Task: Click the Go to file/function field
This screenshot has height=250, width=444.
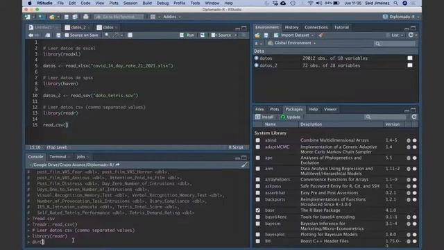Action: click(119, 17)
